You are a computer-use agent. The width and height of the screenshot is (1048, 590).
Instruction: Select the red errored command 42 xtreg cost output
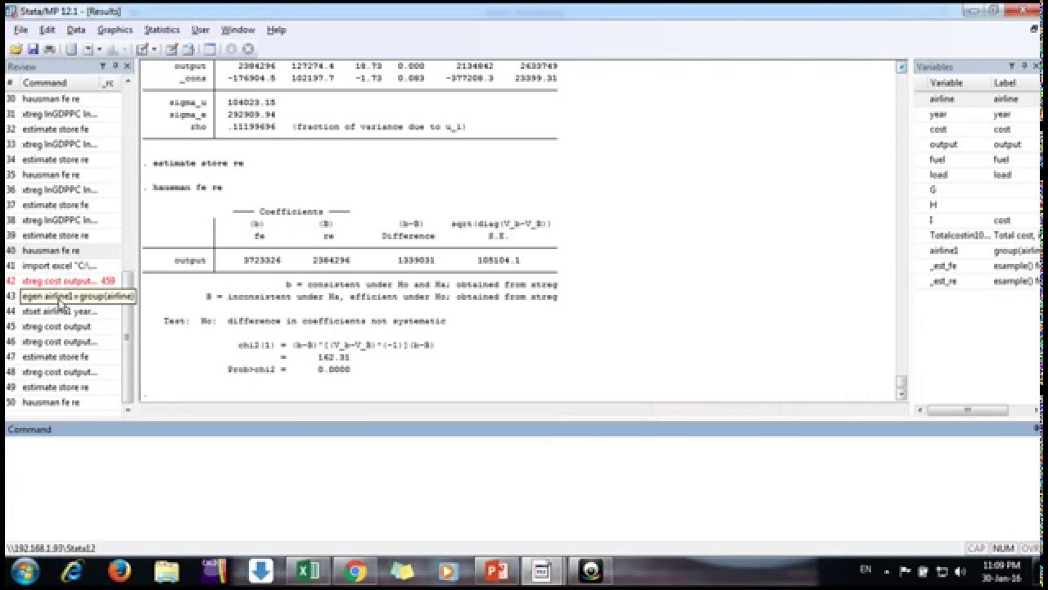pos(63,281)
